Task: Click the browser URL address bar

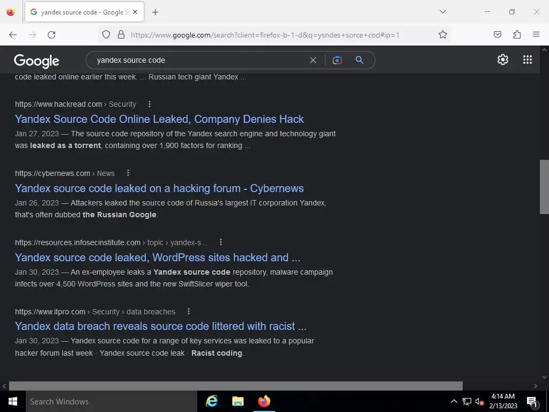Action: click(x=265, y=35)
